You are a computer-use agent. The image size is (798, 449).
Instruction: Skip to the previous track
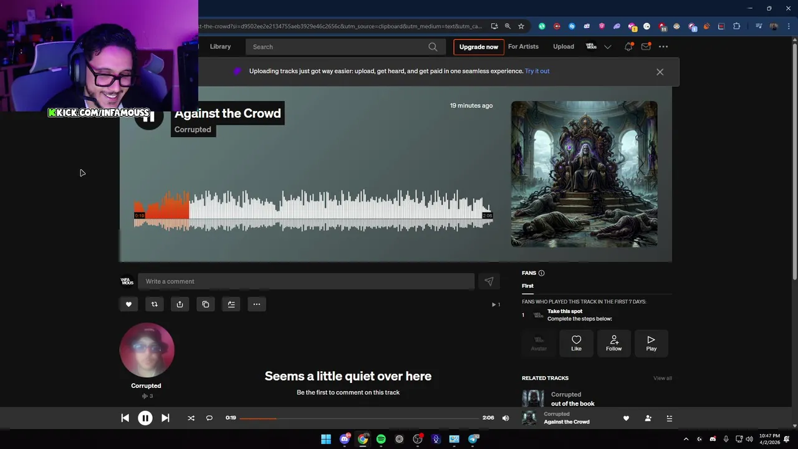[125, 418]
